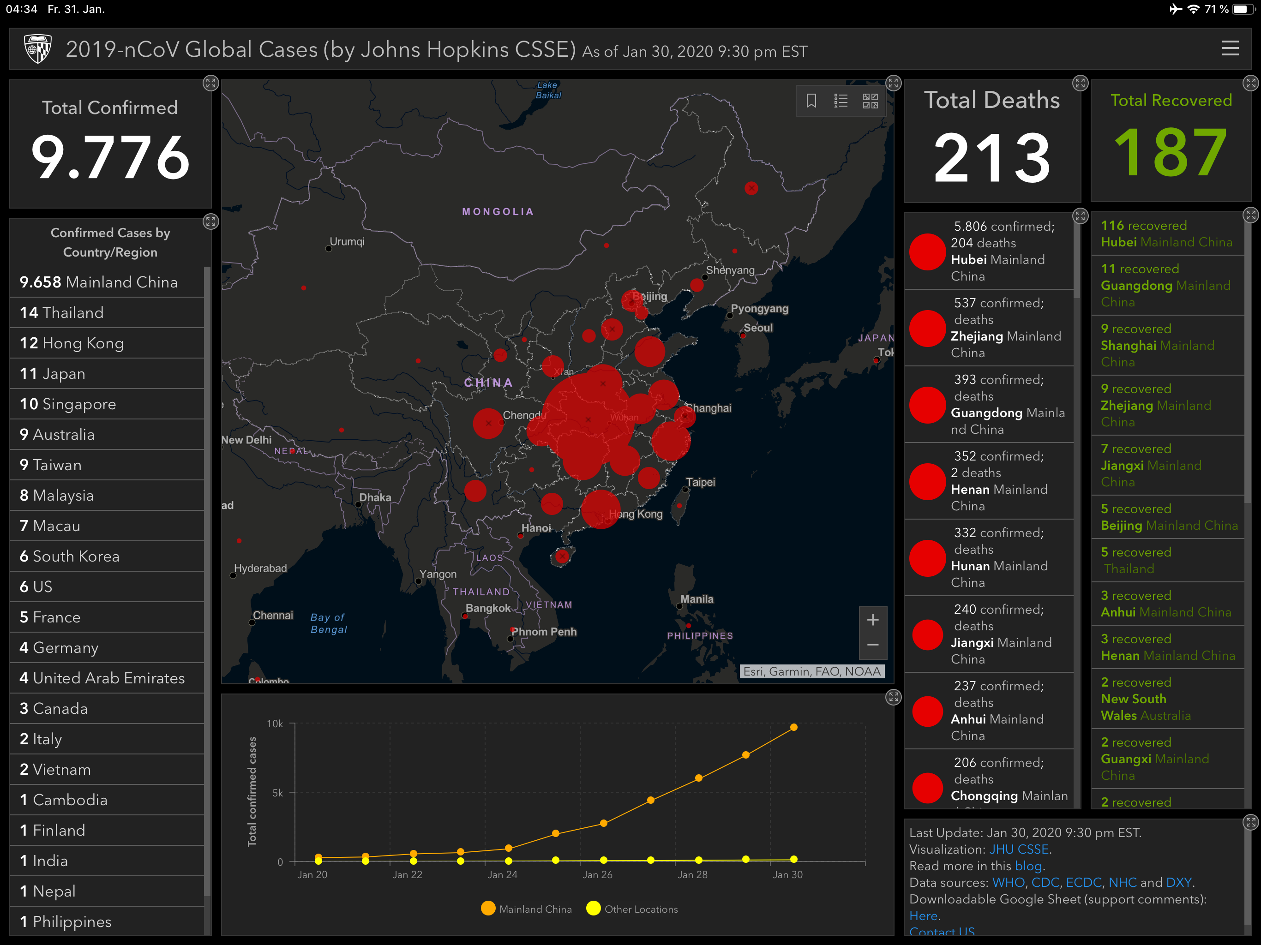Open the basemap gallery grid icon
This screenshot has height=945, width=1261.
(x=870, y=101)
